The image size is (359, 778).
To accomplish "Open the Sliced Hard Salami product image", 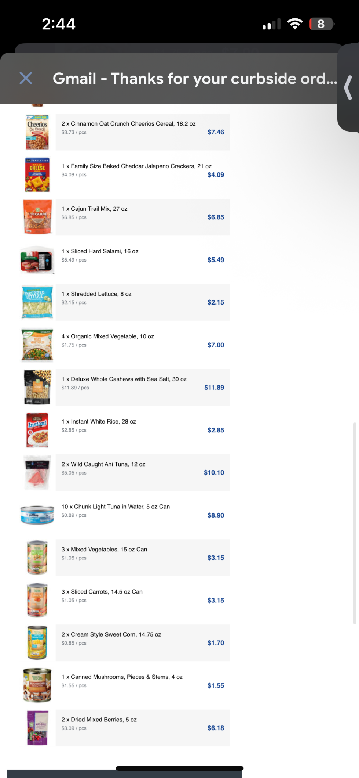I will [x=37, y=260].
